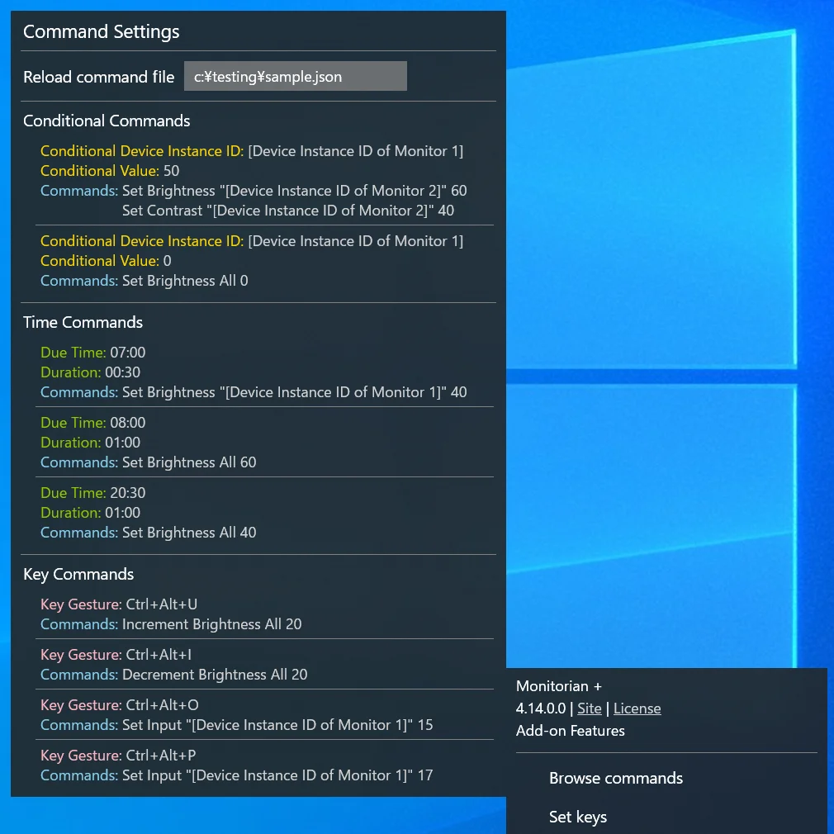This screenshot has height=834, width=834.
Task: Click the Key Commands heading
Action: [x=78, y=575]
